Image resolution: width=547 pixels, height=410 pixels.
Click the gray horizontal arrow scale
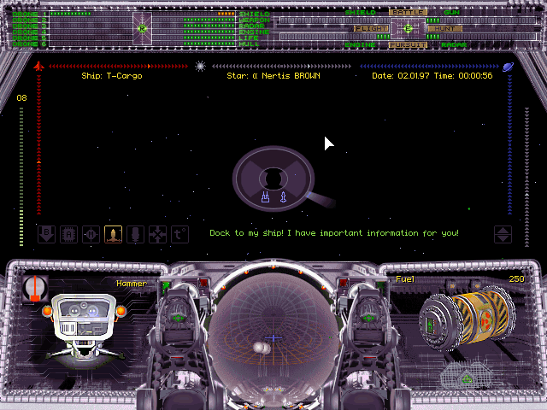point(281,66)
